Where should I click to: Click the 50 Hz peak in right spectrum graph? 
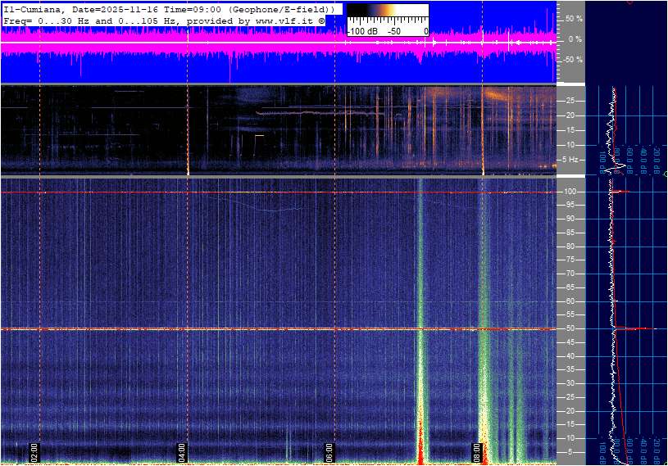(631, 329)
